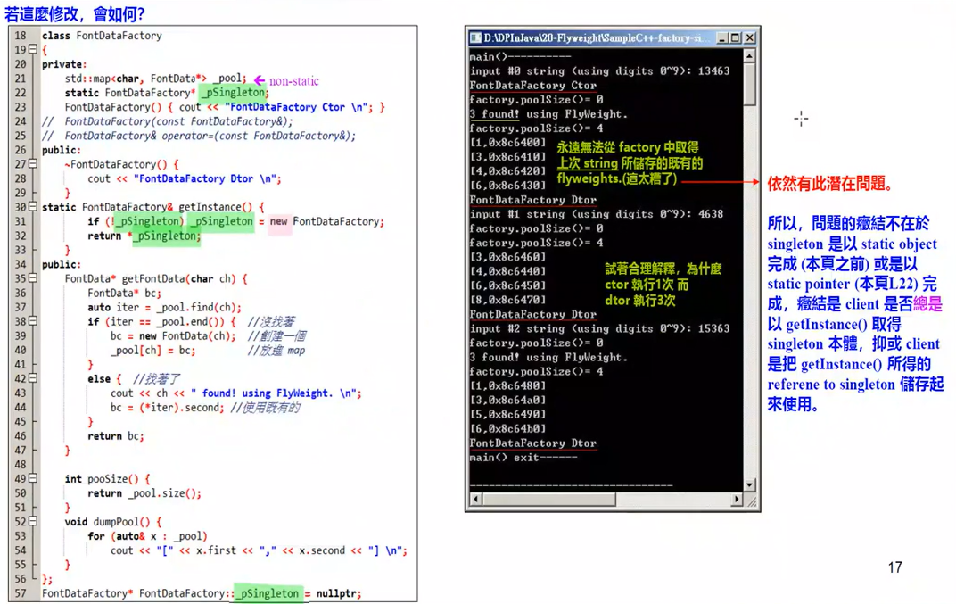Click console line 'main() exit------'

click(523, 457)
